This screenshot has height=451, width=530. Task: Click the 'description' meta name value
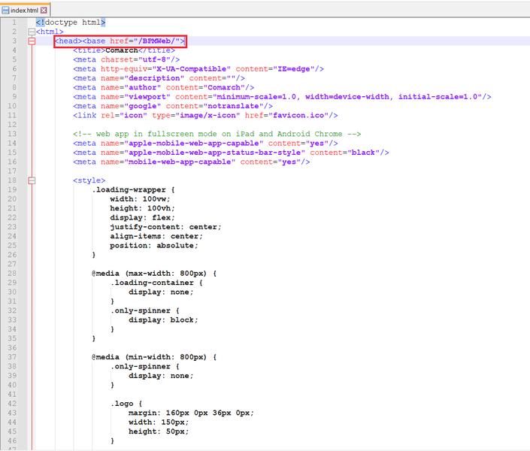point(154,78)
